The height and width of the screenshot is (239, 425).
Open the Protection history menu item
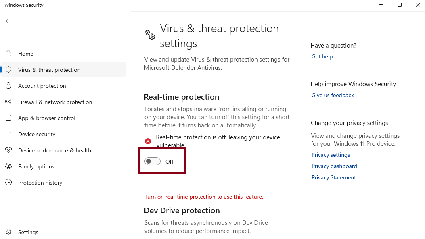tap(40, 183)
